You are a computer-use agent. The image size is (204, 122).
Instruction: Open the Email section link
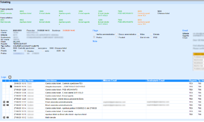(x=185, y=30)
